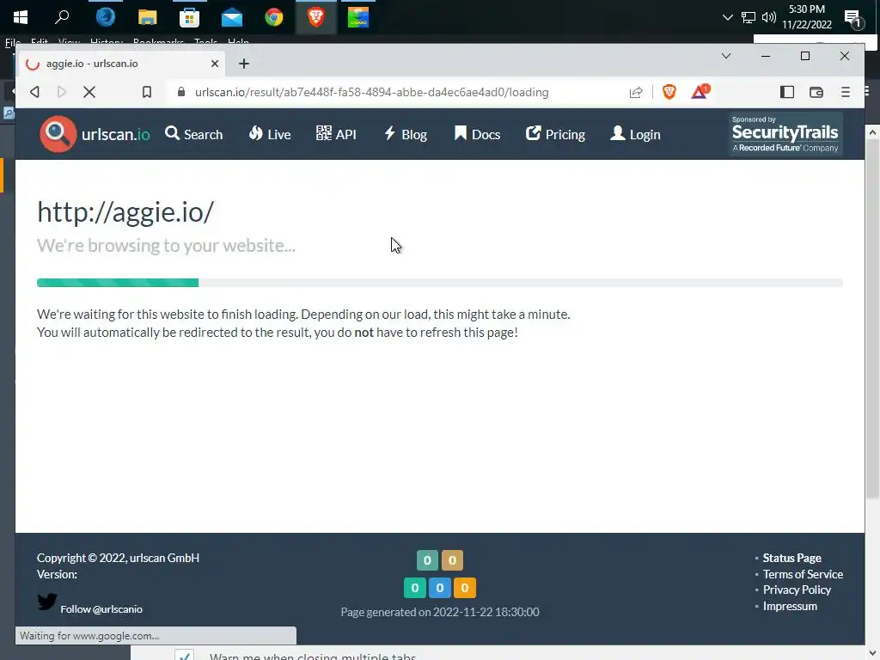Go back to the previous page
The width and height of the screenshot is (880, 660).
pyautogui.click(x=34, y=92)
